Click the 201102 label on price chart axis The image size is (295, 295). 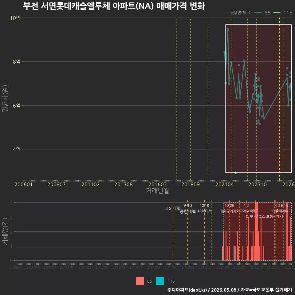click(90, 184)
